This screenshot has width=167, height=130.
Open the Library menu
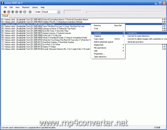pyautogui.click(x=35, y=7)
